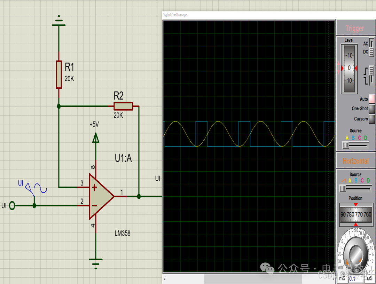The height and width of the screenshot is (284, 376).
Task: Click the junction dot on the UI input wire
Action: click(x=34, y=205)
